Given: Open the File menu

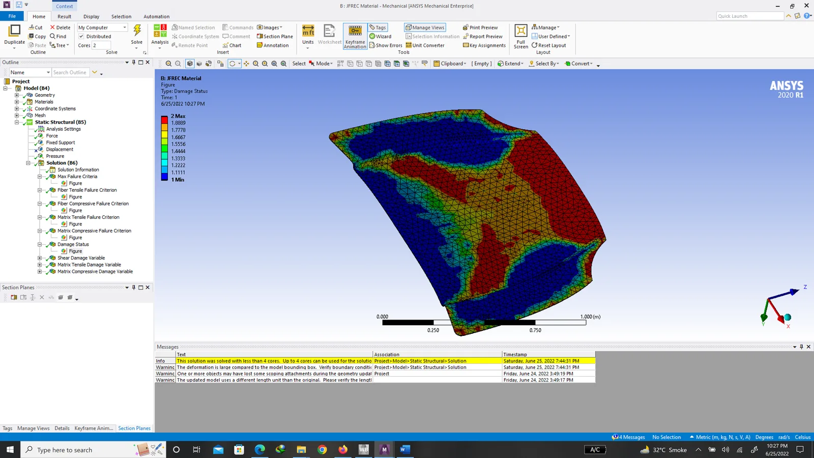Looking at the screenshot, I should point(12,16).
